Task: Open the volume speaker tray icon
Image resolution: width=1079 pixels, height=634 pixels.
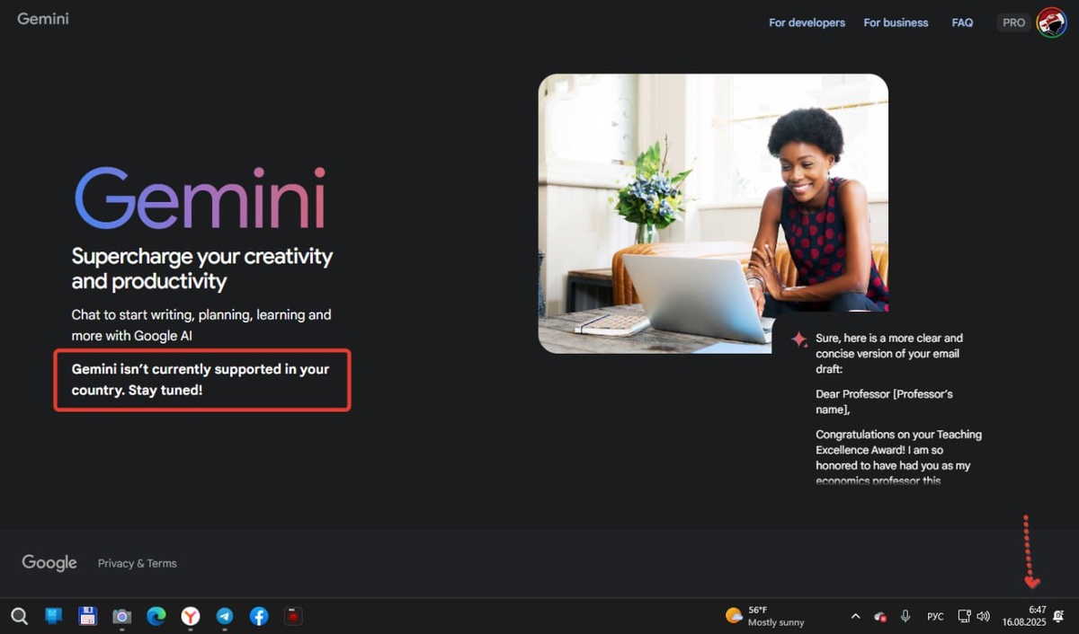Action: (x=983, y=616)
